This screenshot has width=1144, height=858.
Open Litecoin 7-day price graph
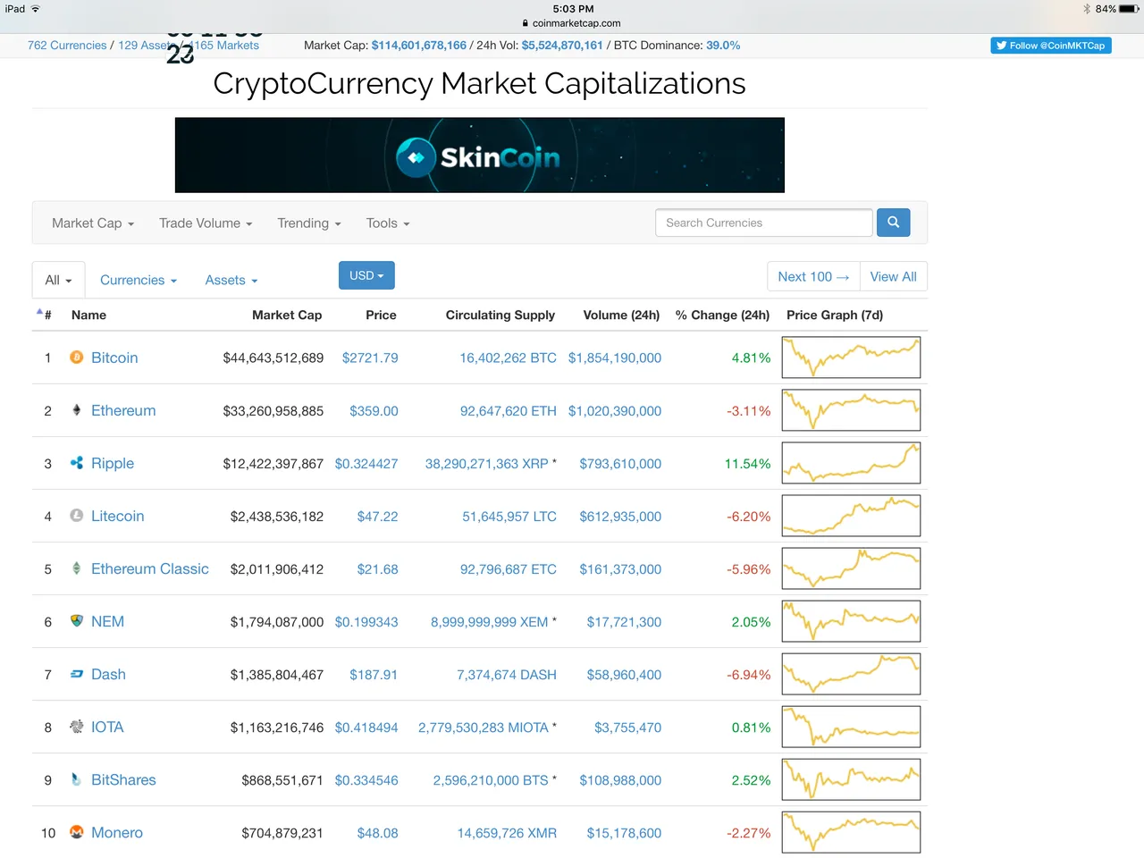pyautogui.click(x=851, y=516)
